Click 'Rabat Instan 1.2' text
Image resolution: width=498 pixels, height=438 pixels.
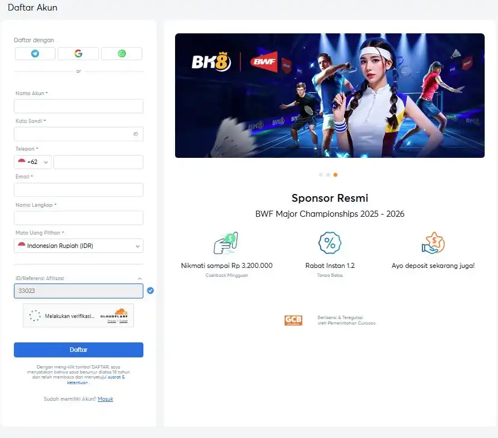click(x=330, y=266)
